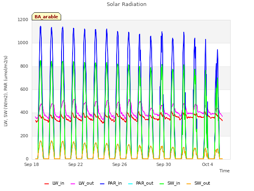The image size is (254, 191).
Task: Toggle the LW_out legend entry
Action: click(82, 183)
